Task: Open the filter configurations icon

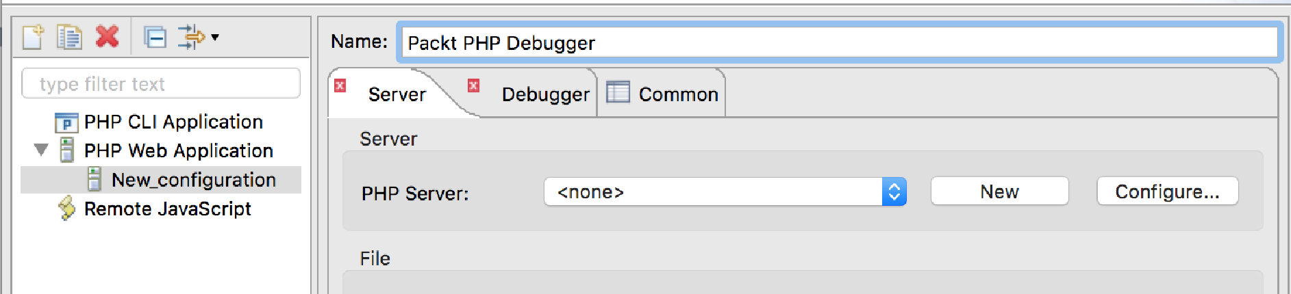Action: (x=191, y=37)
